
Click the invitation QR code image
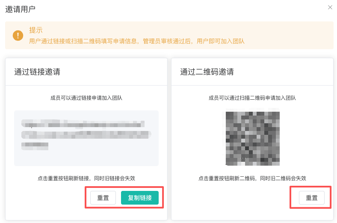click(252, 139)
